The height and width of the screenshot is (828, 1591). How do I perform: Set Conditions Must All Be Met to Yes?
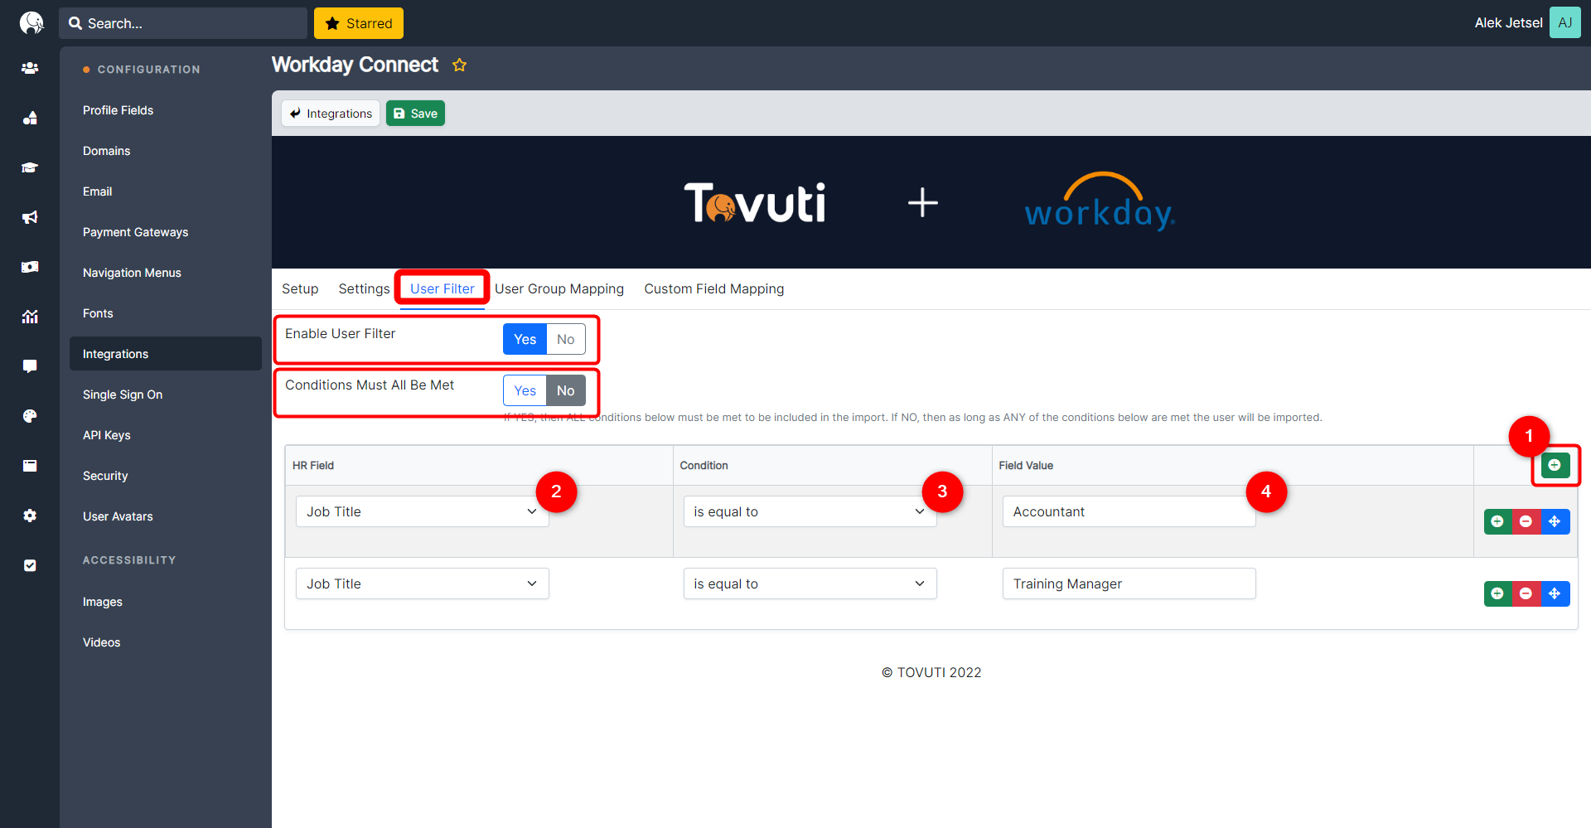tap(525, 390)
